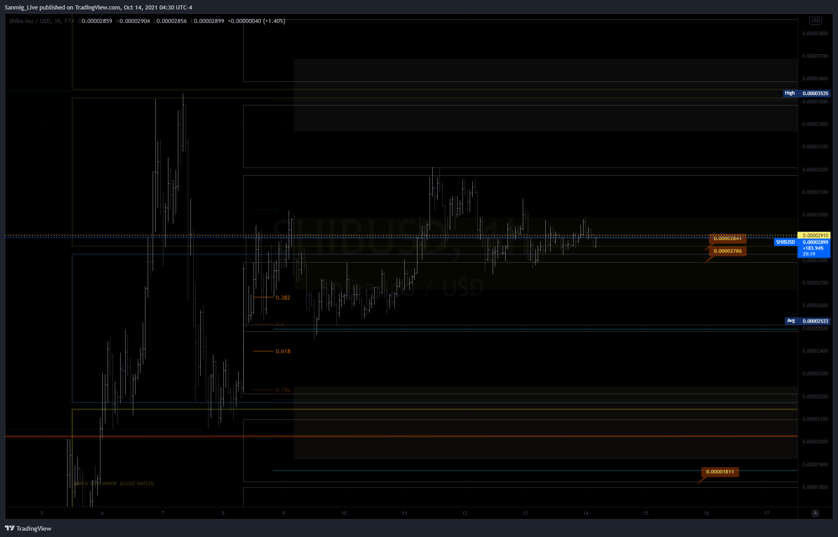
Task: Select the orange 0.00002786 price callout
Action: 727,251
